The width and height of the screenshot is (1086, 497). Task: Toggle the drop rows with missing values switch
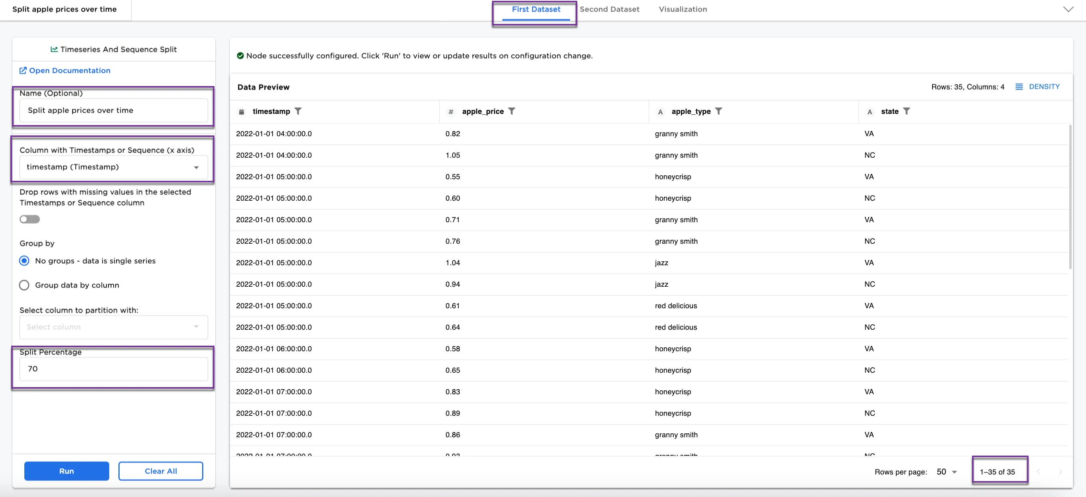tap(30, 219)
